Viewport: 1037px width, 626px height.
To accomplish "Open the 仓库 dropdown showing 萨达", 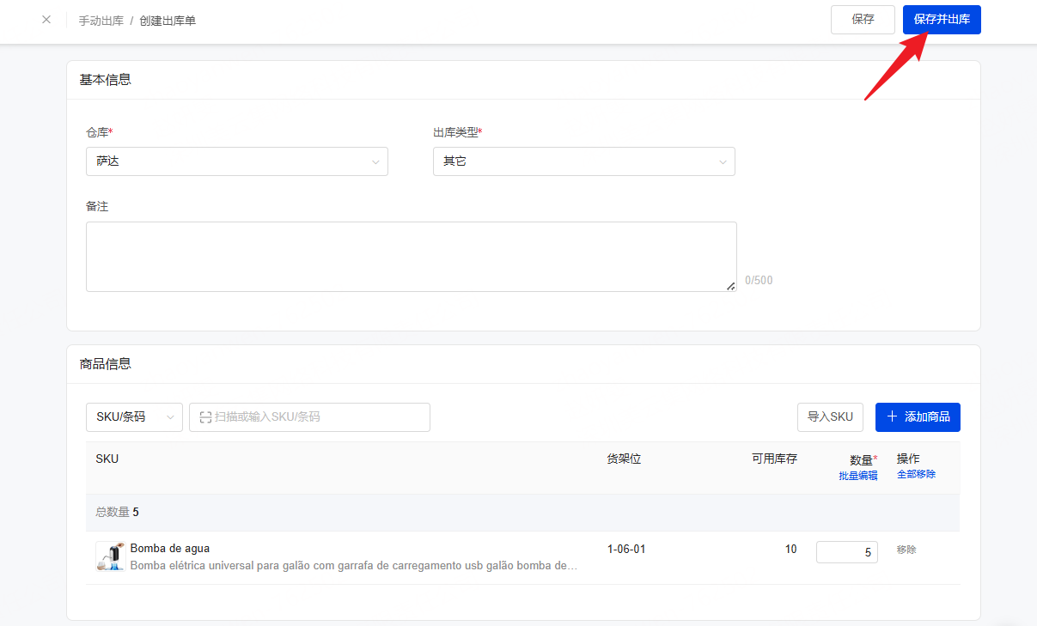I will [x=236, y=161].
